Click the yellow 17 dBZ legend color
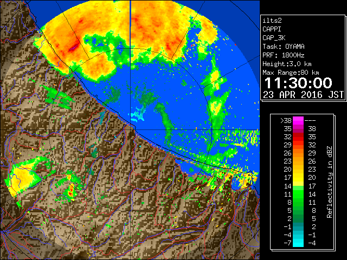This screenshot has height=260, width=347. coord(298,178)
